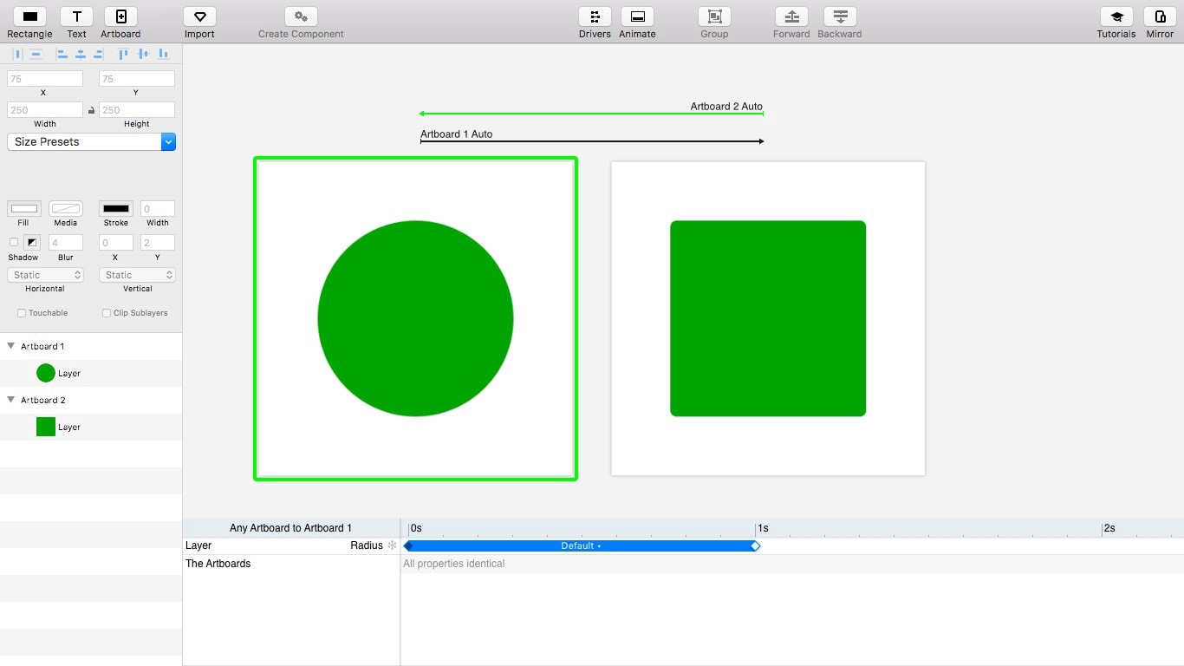Click the Shadow Blur field

(x=66, y=243)
